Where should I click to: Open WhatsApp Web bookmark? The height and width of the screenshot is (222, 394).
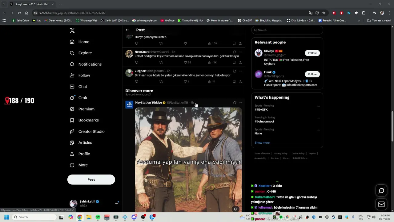[x=86, y=21]
